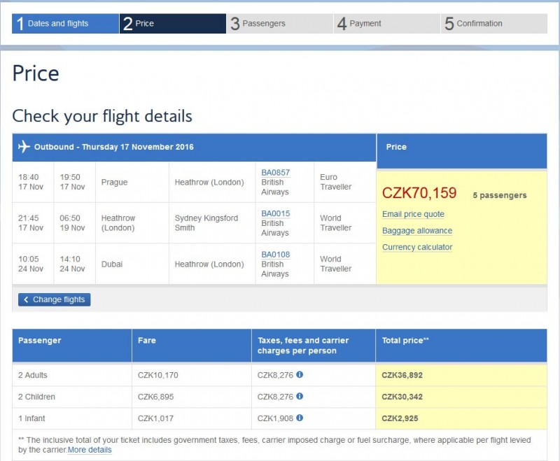Click the adult fare CZK10,170

[158, 376]
